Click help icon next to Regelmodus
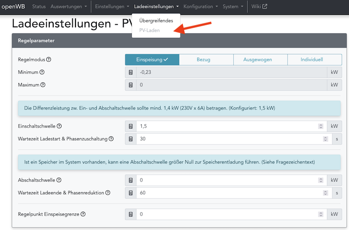 click(x=49, y=60)
